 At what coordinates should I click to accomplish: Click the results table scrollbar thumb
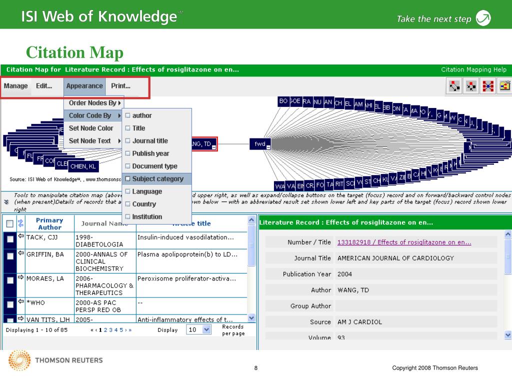251,245
